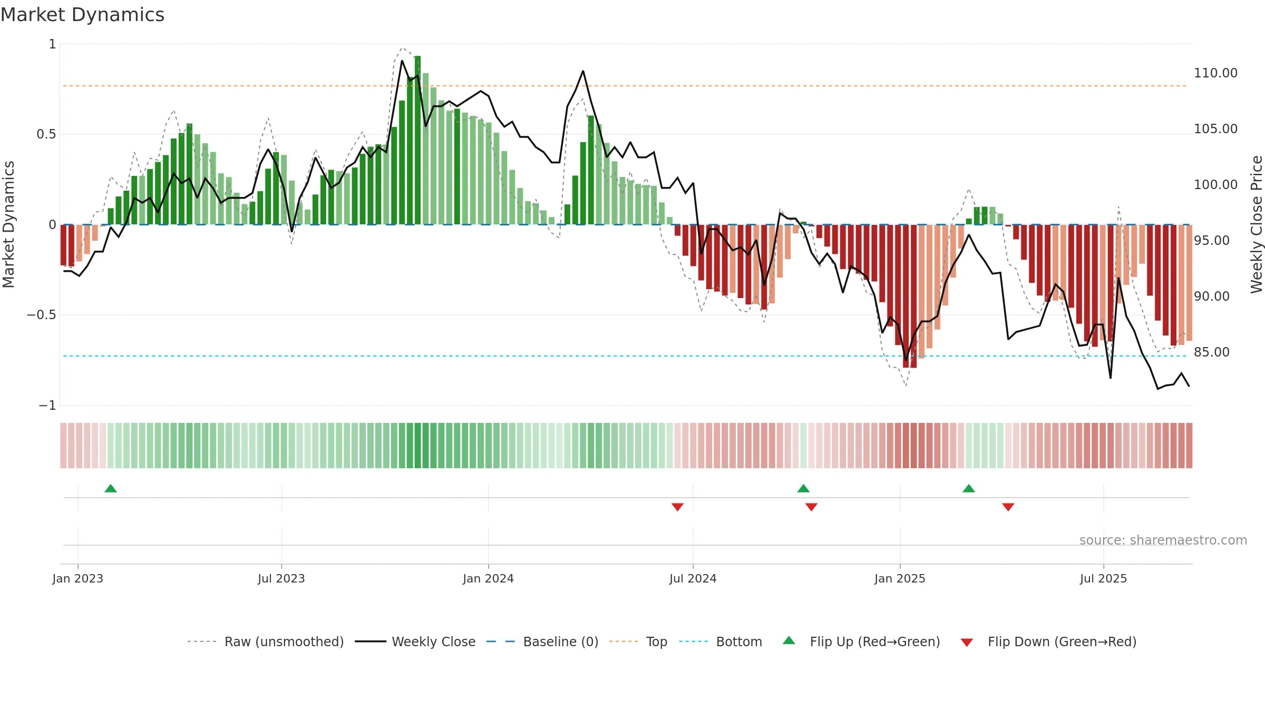
Task: Toggle the Bottom legend entry
Action: (x=721, y=641)
